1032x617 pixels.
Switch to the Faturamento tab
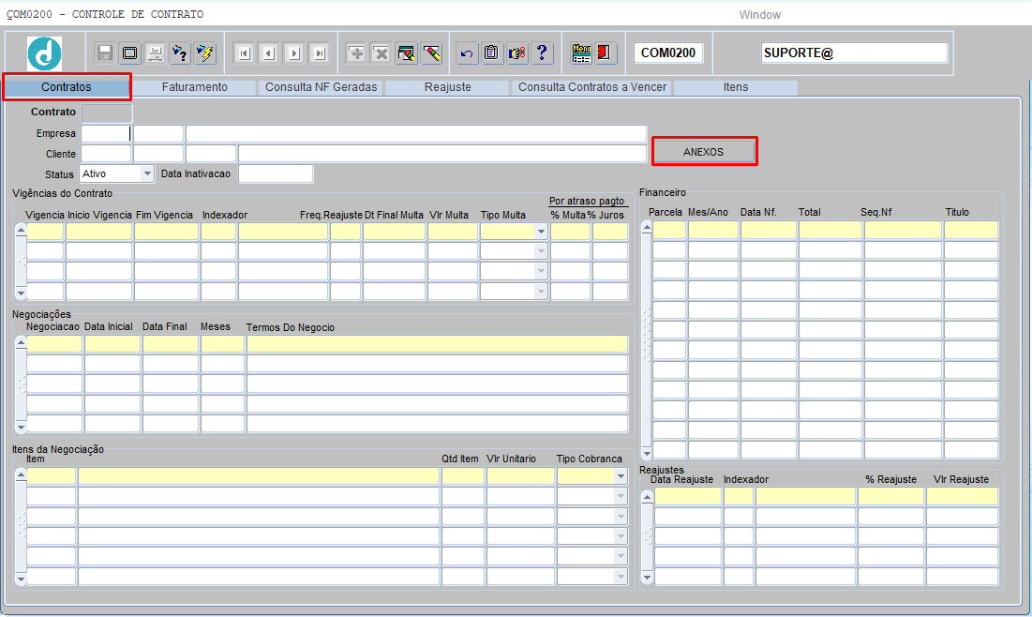click(x=195, y=87)
